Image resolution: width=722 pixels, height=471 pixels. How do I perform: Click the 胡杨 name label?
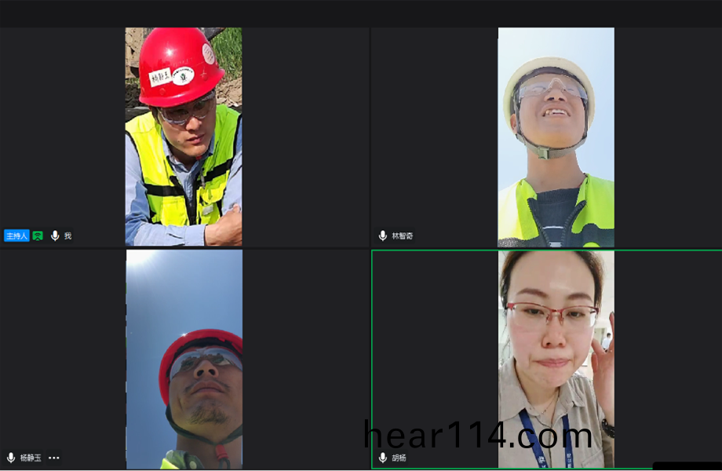click(x=399, y=457)
